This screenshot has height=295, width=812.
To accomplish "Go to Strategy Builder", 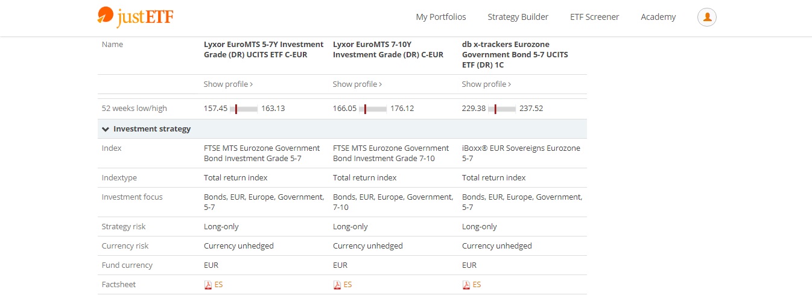I will pos(518,17).
